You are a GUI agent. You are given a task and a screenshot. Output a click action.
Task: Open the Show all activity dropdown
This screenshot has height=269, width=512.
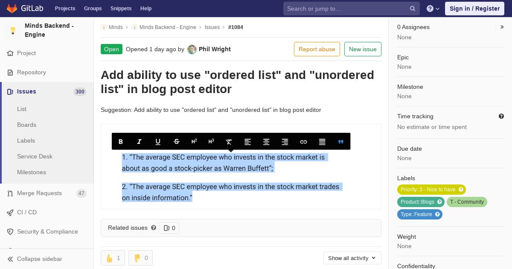click(352, 258)
